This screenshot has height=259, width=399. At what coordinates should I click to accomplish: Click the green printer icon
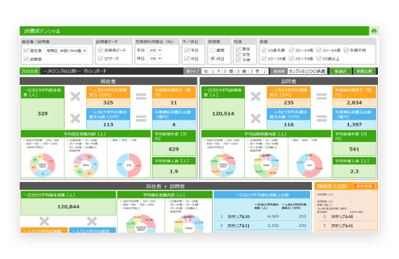coord(374,31)
